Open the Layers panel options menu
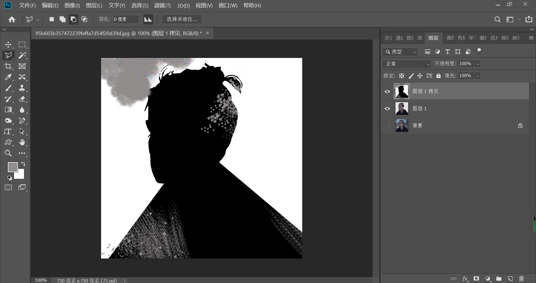 531,38
